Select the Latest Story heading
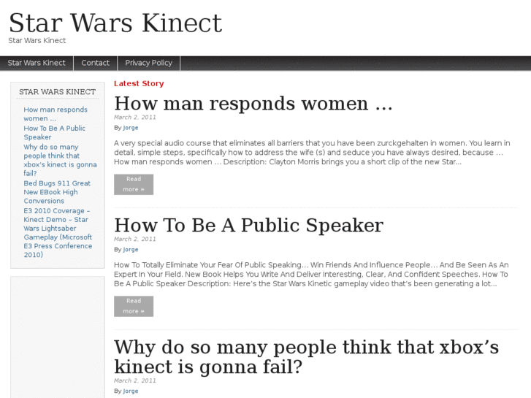The image size is (531, 398). pos(139,84)
